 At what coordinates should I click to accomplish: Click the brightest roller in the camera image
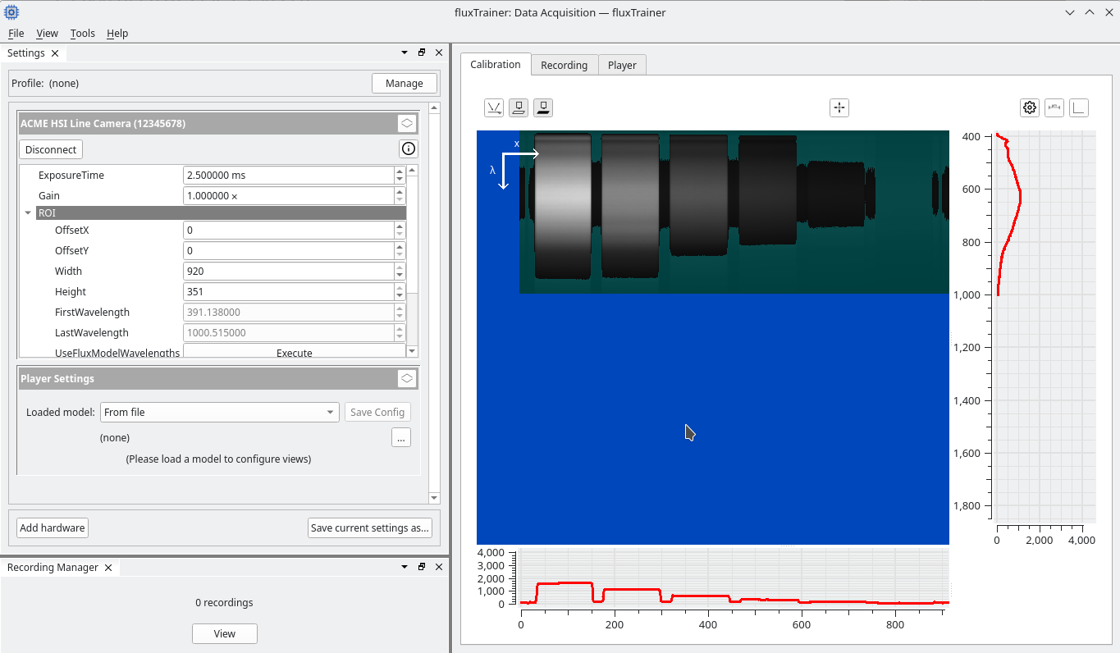[563, 206]
